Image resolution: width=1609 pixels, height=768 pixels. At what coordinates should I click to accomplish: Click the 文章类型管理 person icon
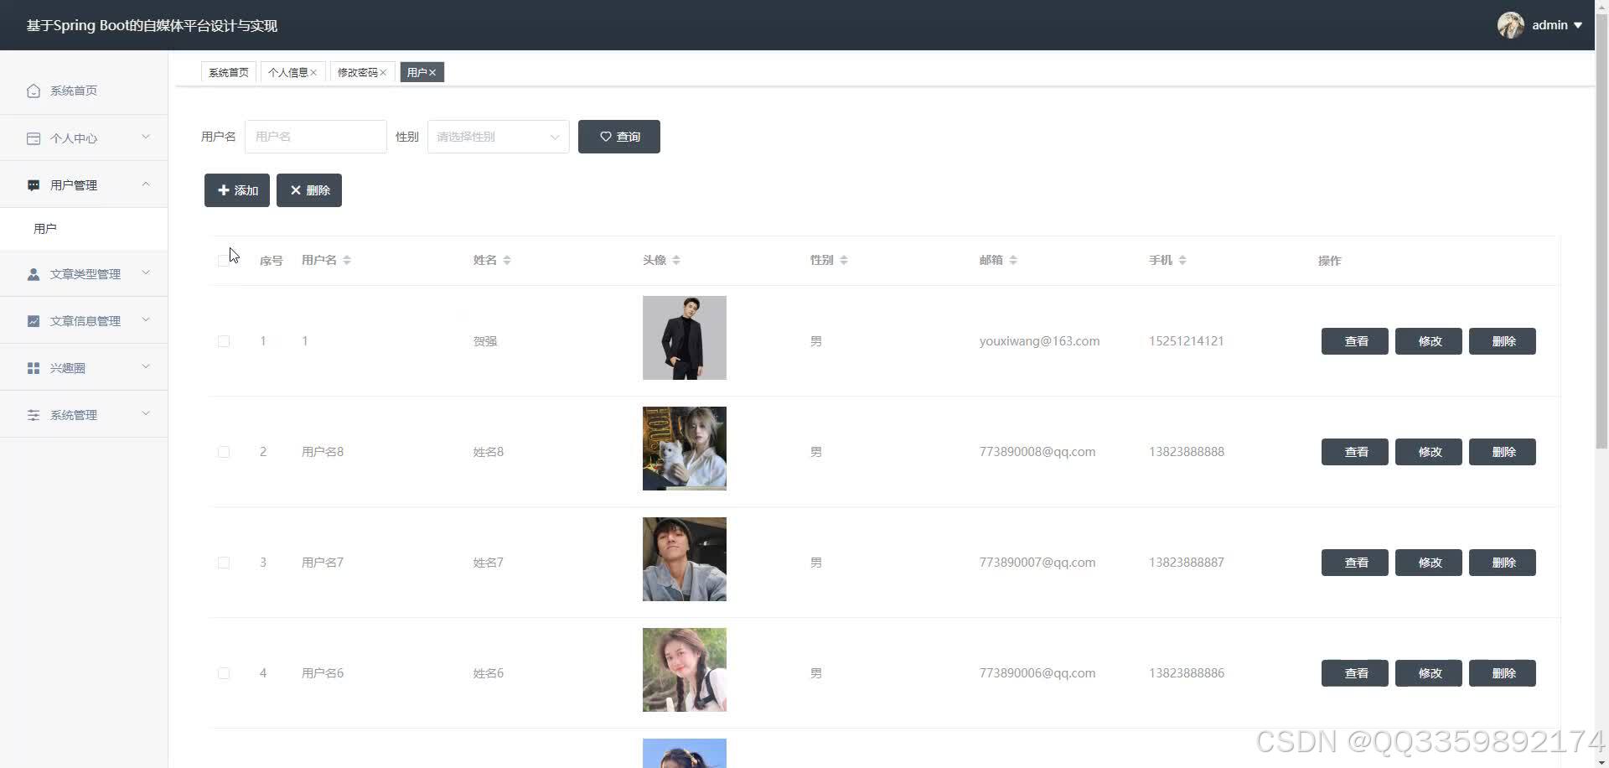click(34, 274)
